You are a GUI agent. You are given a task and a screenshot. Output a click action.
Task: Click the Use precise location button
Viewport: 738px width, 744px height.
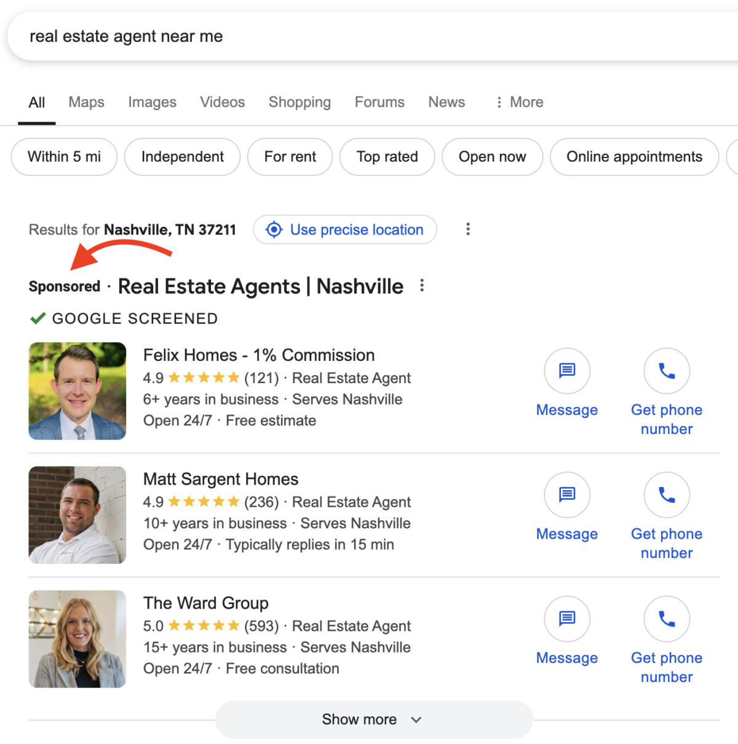[x=345, y=229]
